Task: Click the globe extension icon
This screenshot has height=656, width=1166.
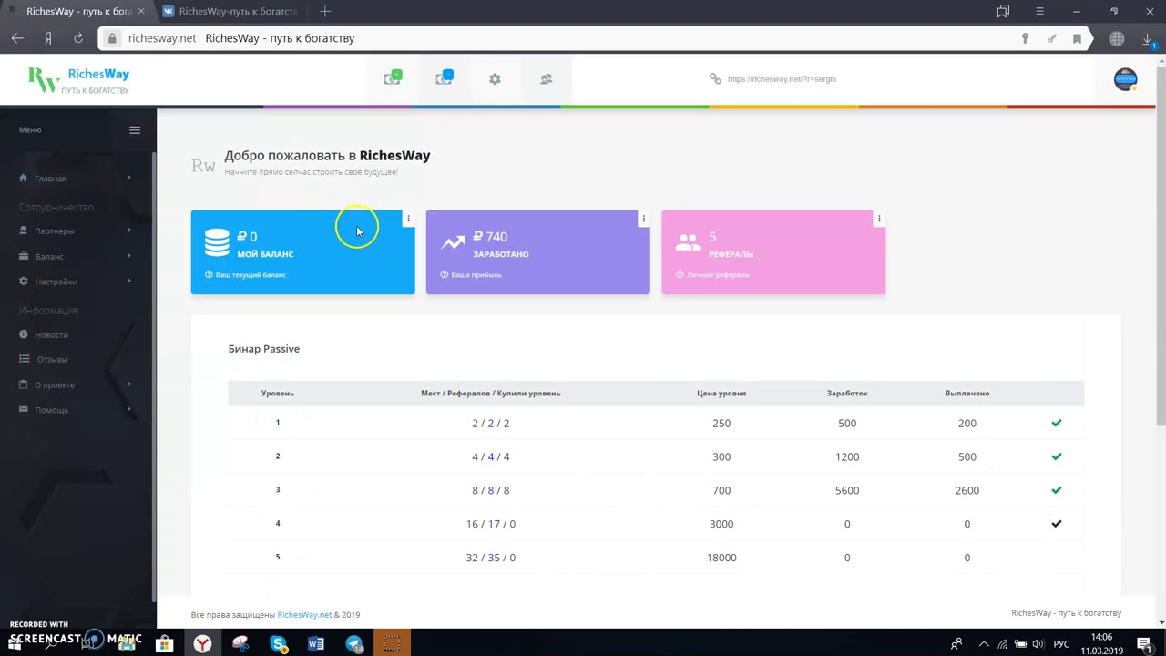Action: [x=1117, y=39]
